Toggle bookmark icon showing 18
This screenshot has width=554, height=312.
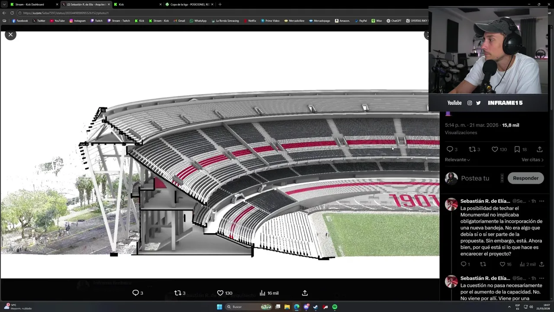click(x=517, y=149)
